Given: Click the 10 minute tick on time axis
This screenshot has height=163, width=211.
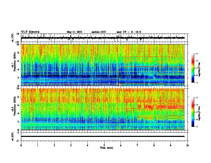Looking at the screenshot, I should coord(187,145).
